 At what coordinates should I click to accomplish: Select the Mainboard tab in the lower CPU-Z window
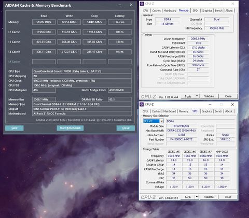170,111
